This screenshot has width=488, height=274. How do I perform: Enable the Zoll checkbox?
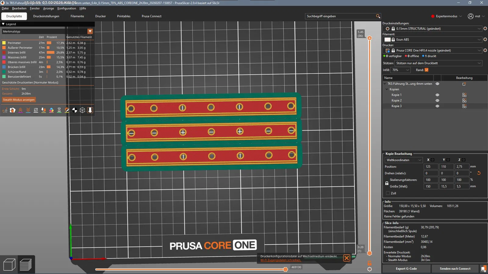(x=388, y=193)
